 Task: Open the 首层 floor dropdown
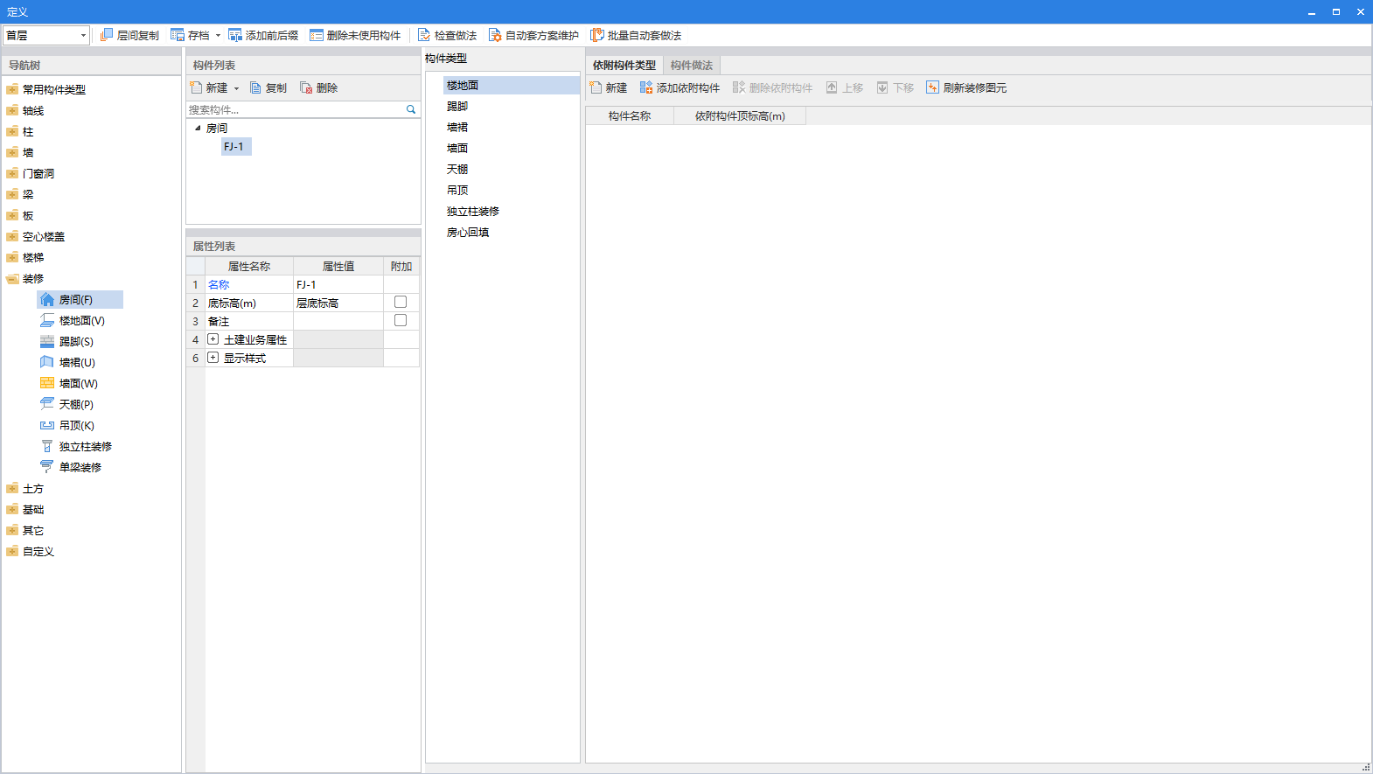83,35
